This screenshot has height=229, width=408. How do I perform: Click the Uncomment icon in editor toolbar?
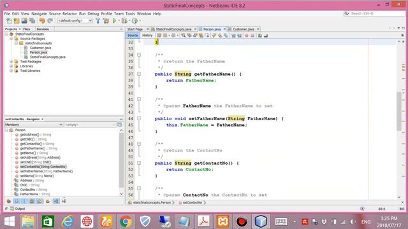pyautogui.click(x=266, y=36)
